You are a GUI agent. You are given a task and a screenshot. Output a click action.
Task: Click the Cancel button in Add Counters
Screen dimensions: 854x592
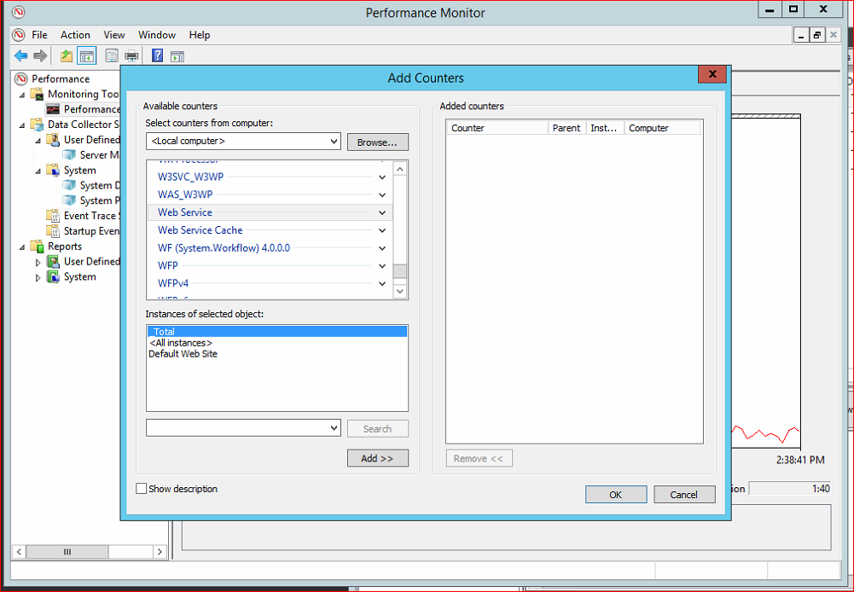pos(684,495)
